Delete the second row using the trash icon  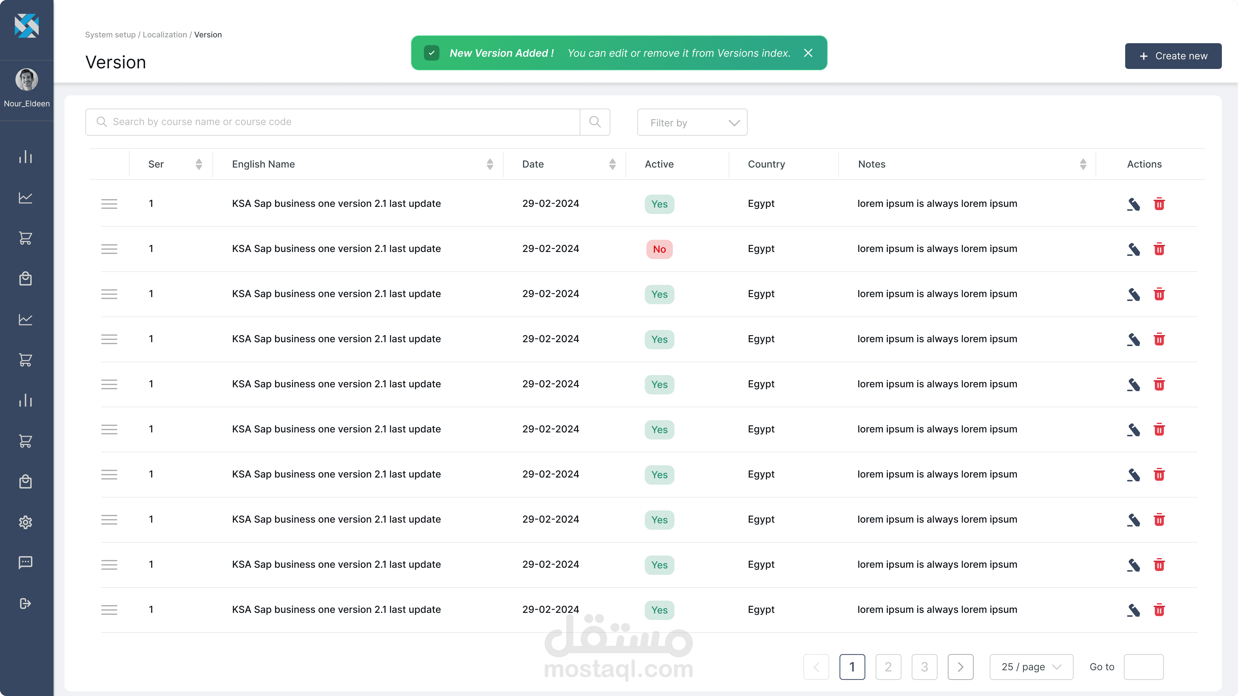pyautogui.click(x=1159, y=249)
